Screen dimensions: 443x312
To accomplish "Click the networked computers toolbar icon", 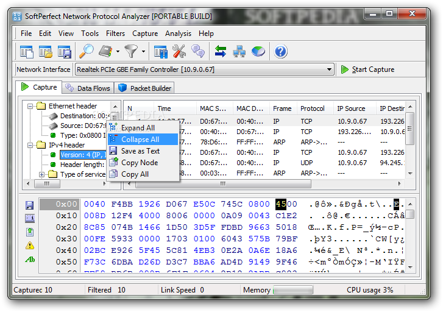I will (x=239, y=51).
